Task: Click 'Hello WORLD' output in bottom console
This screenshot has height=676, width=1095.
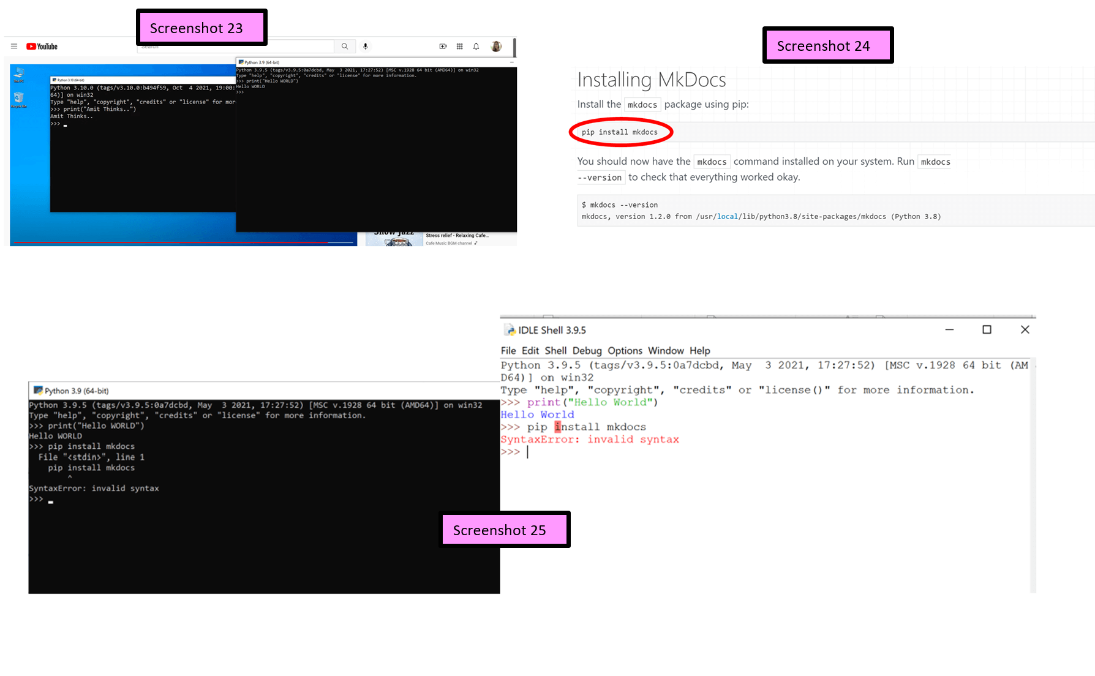Action: click(x=55, y=436)
